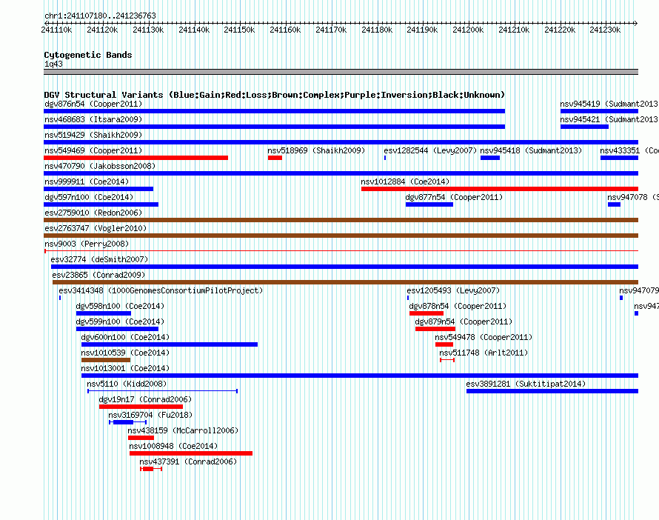Click the 241170k ruler tick label
This screenshot has width=659, height=520.
coord(331,30)
